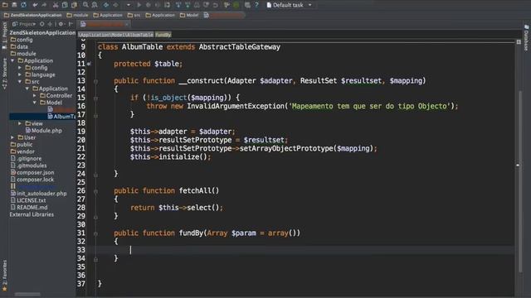Expand the view folder
531x298 pixels.
[20, 123]
